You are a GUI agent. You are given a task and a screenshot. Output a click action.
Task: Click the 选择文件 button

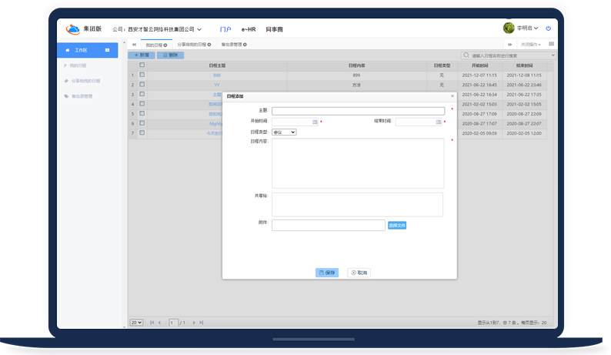click(x=396, y=225)
